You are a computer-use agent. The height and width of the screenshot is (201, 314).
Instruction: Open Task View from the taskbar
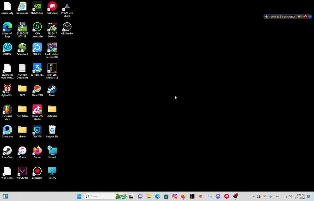pyautogui.click(x=131, y=197)
